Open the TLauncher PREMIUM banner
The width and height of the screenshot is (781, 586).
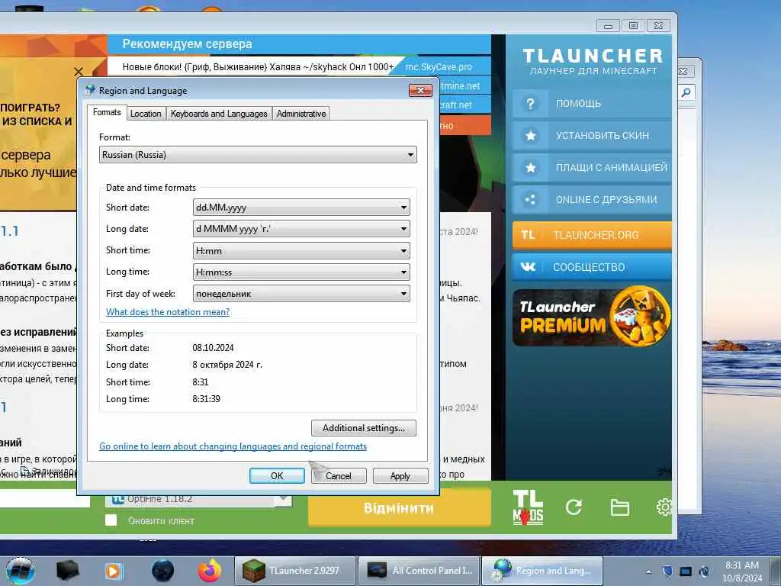(592, 316)
